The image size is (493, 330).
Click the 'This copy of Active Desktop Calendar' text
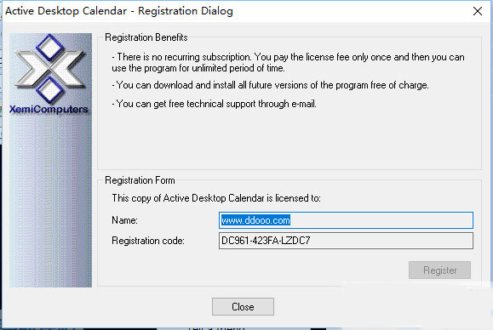click(216, 198)
